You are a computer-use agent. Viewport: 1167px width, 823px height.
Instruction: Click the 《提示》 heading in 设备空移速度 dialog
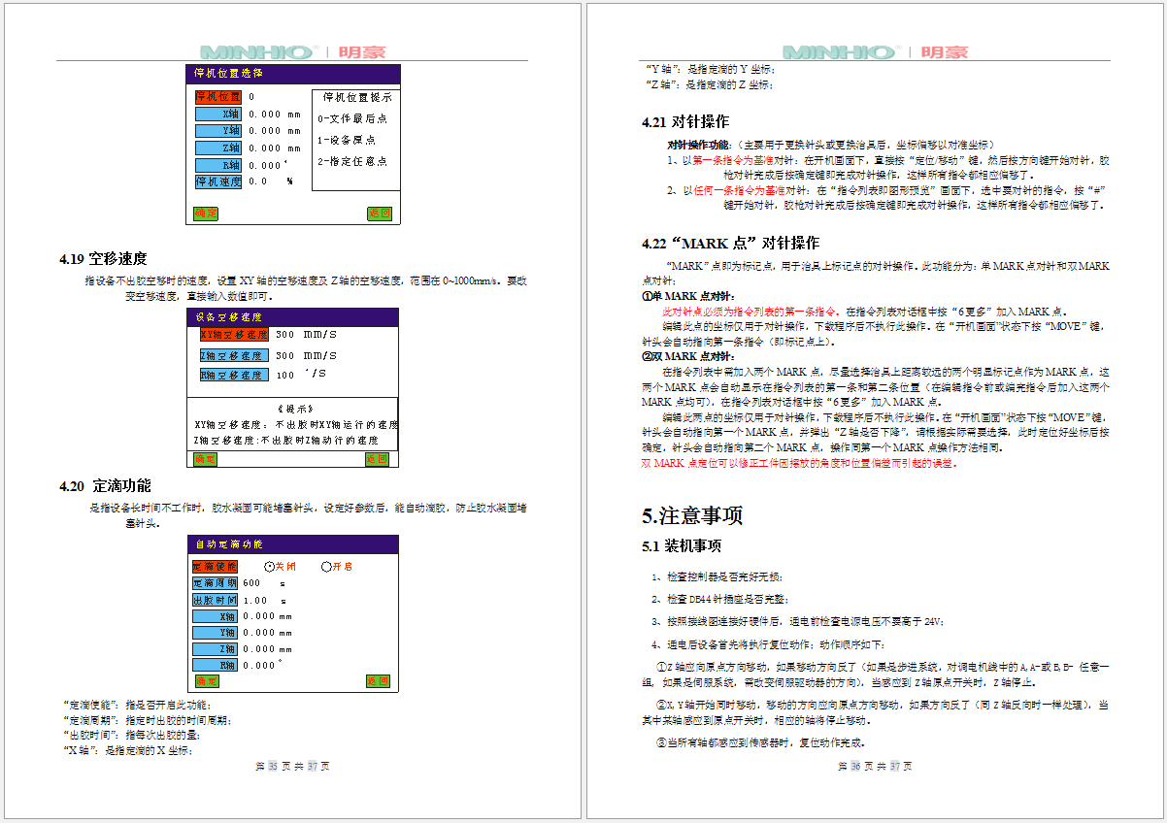(295, 409)
